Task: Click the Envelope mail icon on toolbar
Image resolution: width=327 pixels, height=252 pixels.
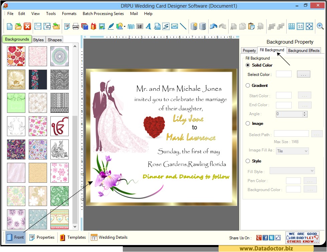Action: [174, 26]
